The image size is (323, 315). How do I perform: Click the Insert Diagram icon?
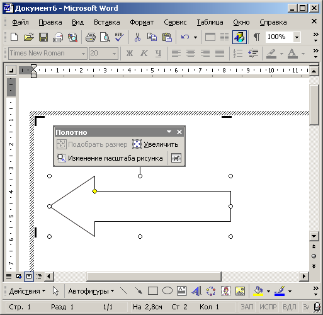click(x=211, y=291)
